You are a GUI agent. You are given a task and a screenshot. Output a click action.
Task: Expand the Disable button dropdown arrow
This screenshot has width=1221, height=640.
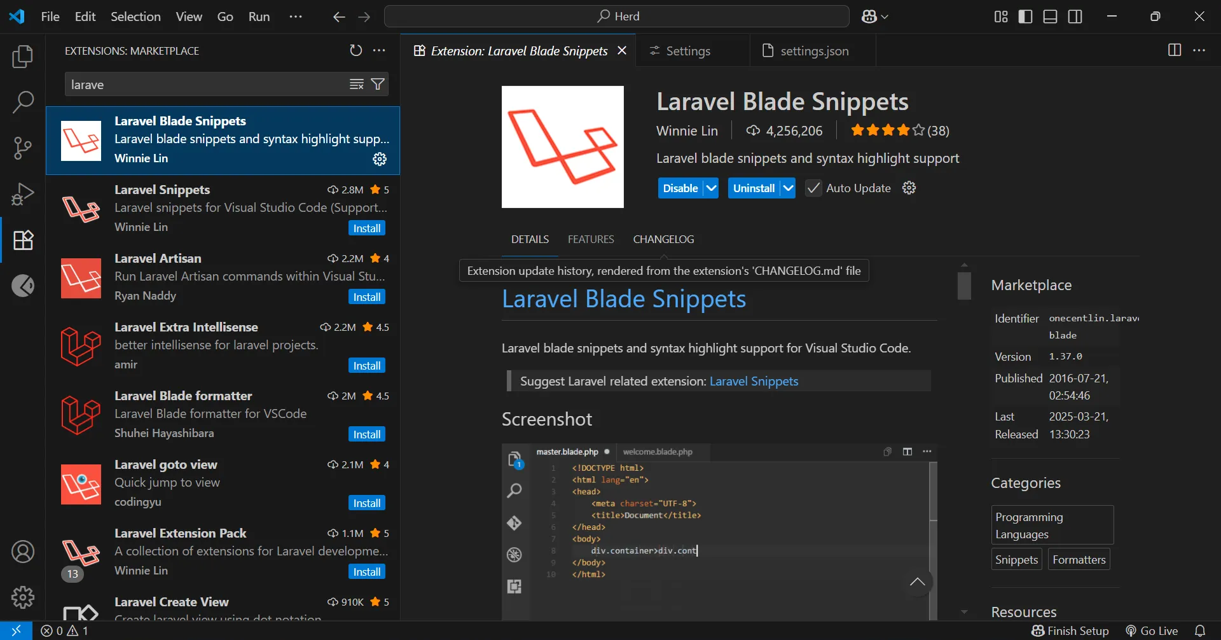pyautogui.click(x=711, y=188)
